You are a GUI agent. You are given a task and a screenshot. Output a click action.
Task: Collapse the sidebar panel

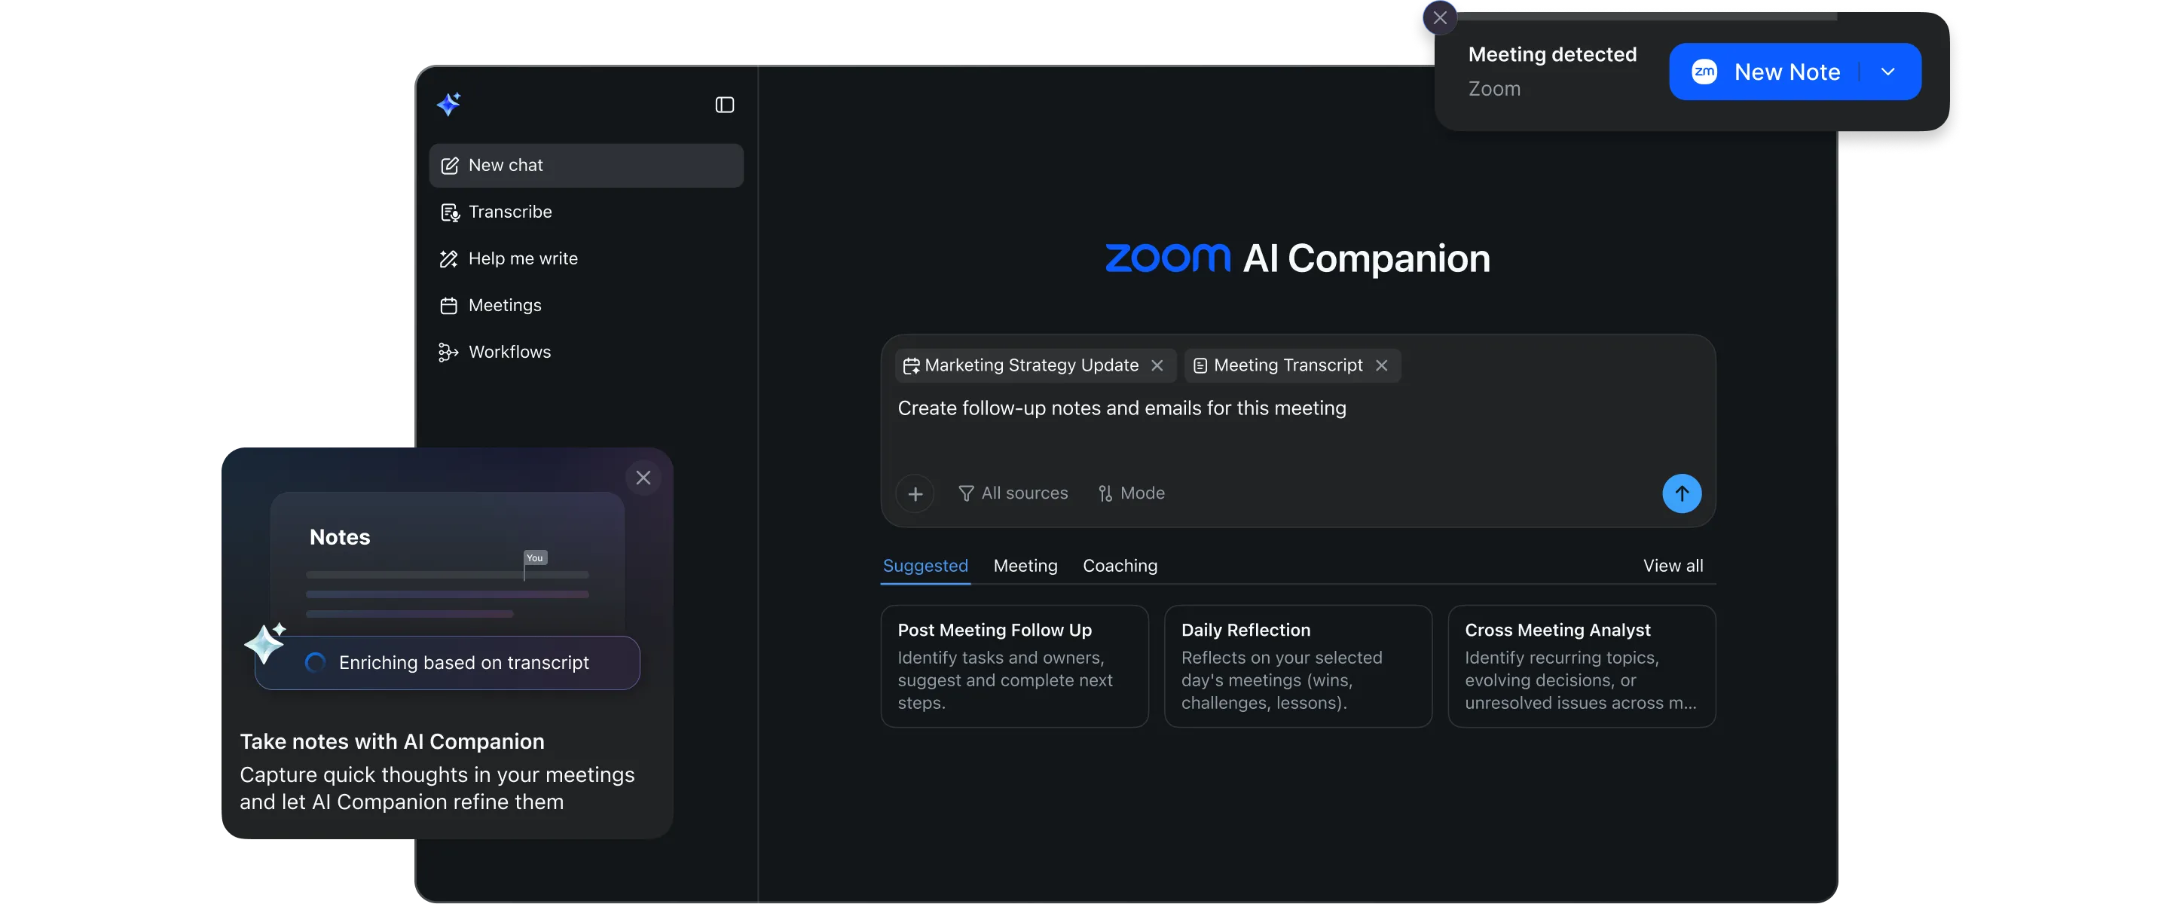click(x=723, y=105)
